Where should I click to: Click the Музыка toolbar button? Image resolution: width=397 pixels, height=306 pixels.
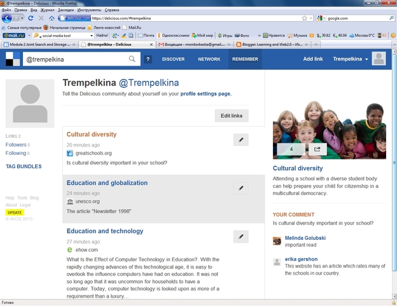pyautogui.click(x=297, y=36)
